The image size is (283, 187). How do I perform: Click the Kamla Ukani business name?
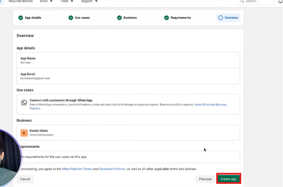(x=39, y=131)
